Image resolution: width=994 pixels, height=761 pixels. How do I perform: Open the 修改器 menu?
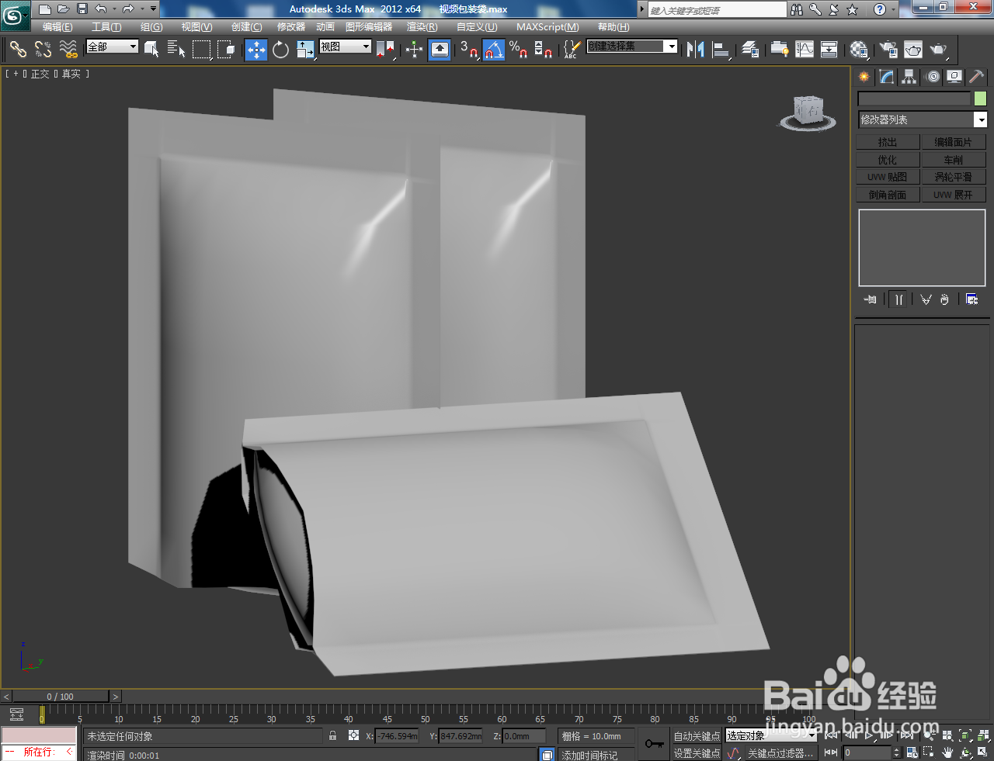pyautogui.click(x=291, y=27)
